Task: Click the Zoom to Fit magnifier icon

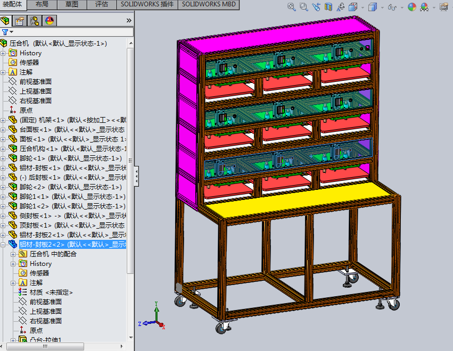Action: [292, 7]
